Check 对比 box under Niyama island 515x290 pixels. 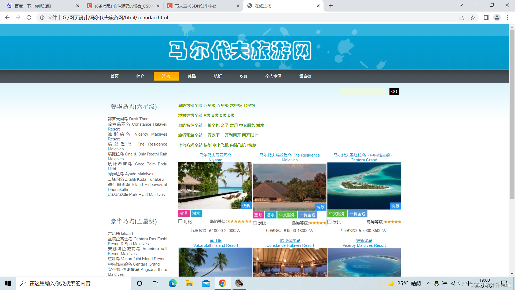click(181, 221)
